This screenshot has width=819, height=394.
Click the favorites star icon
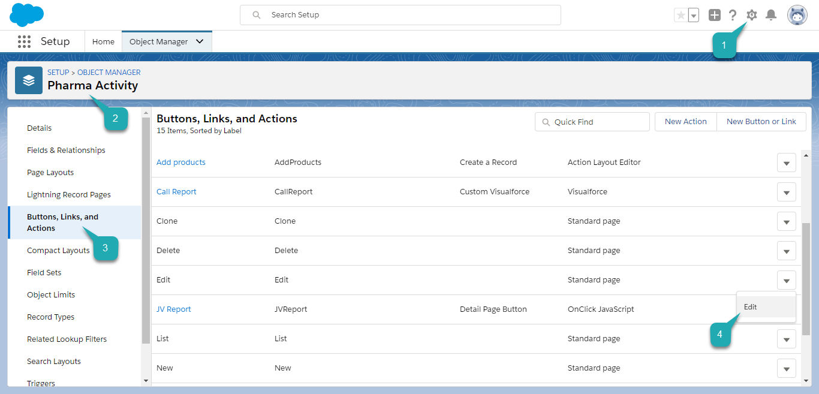(x=681, y=15)
